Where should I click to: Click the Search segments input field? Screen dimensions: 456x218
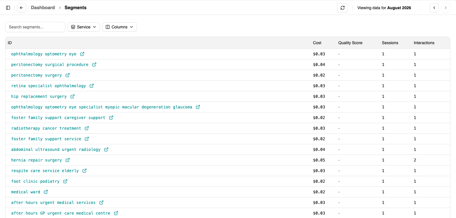[35, 27]
